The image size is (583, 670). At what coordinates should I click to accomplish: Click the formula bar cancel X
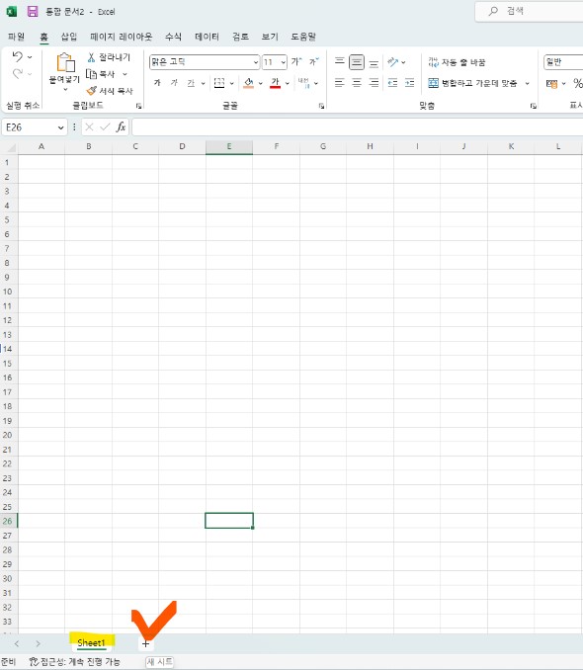(x=89, y=126)
